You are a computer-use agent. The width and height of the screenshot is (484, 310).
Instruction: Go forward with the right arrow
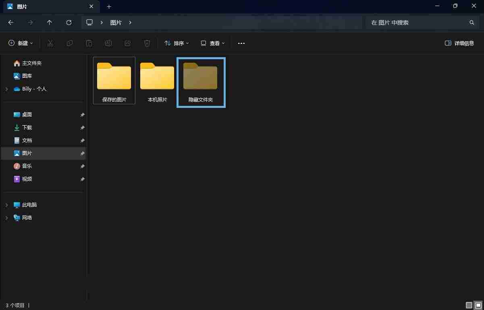tap(30, 23)
